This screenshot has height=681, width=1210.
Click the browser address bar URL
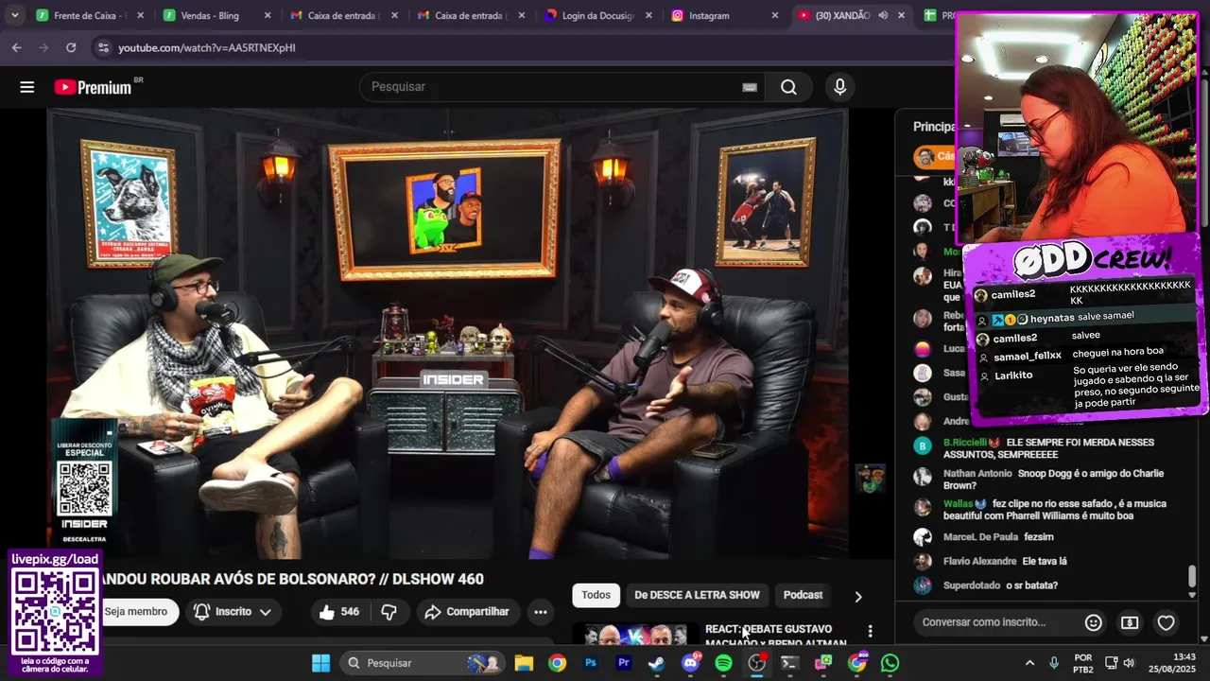[x=207, y=47]
